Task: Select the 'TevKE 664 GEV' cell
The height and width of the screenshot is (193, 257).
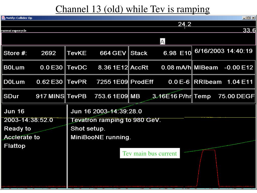Action: 97,53
